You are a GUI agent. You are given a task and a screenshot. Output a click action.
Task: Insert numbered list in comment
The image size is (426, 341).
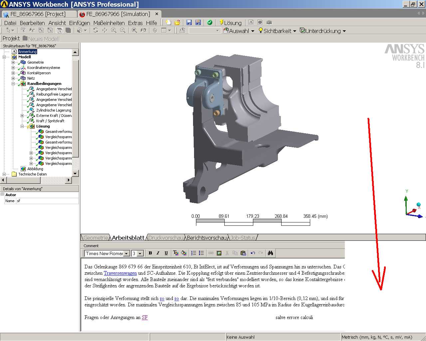(193, 253)
